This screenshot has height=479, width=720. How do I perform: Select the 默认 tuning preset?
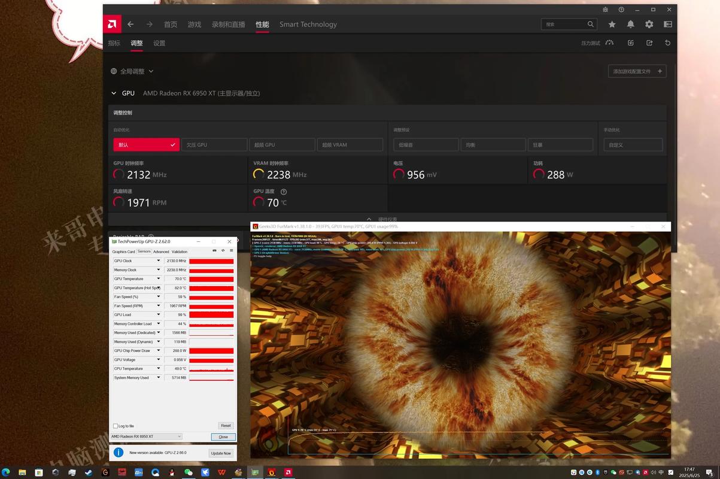pos(146,145)
